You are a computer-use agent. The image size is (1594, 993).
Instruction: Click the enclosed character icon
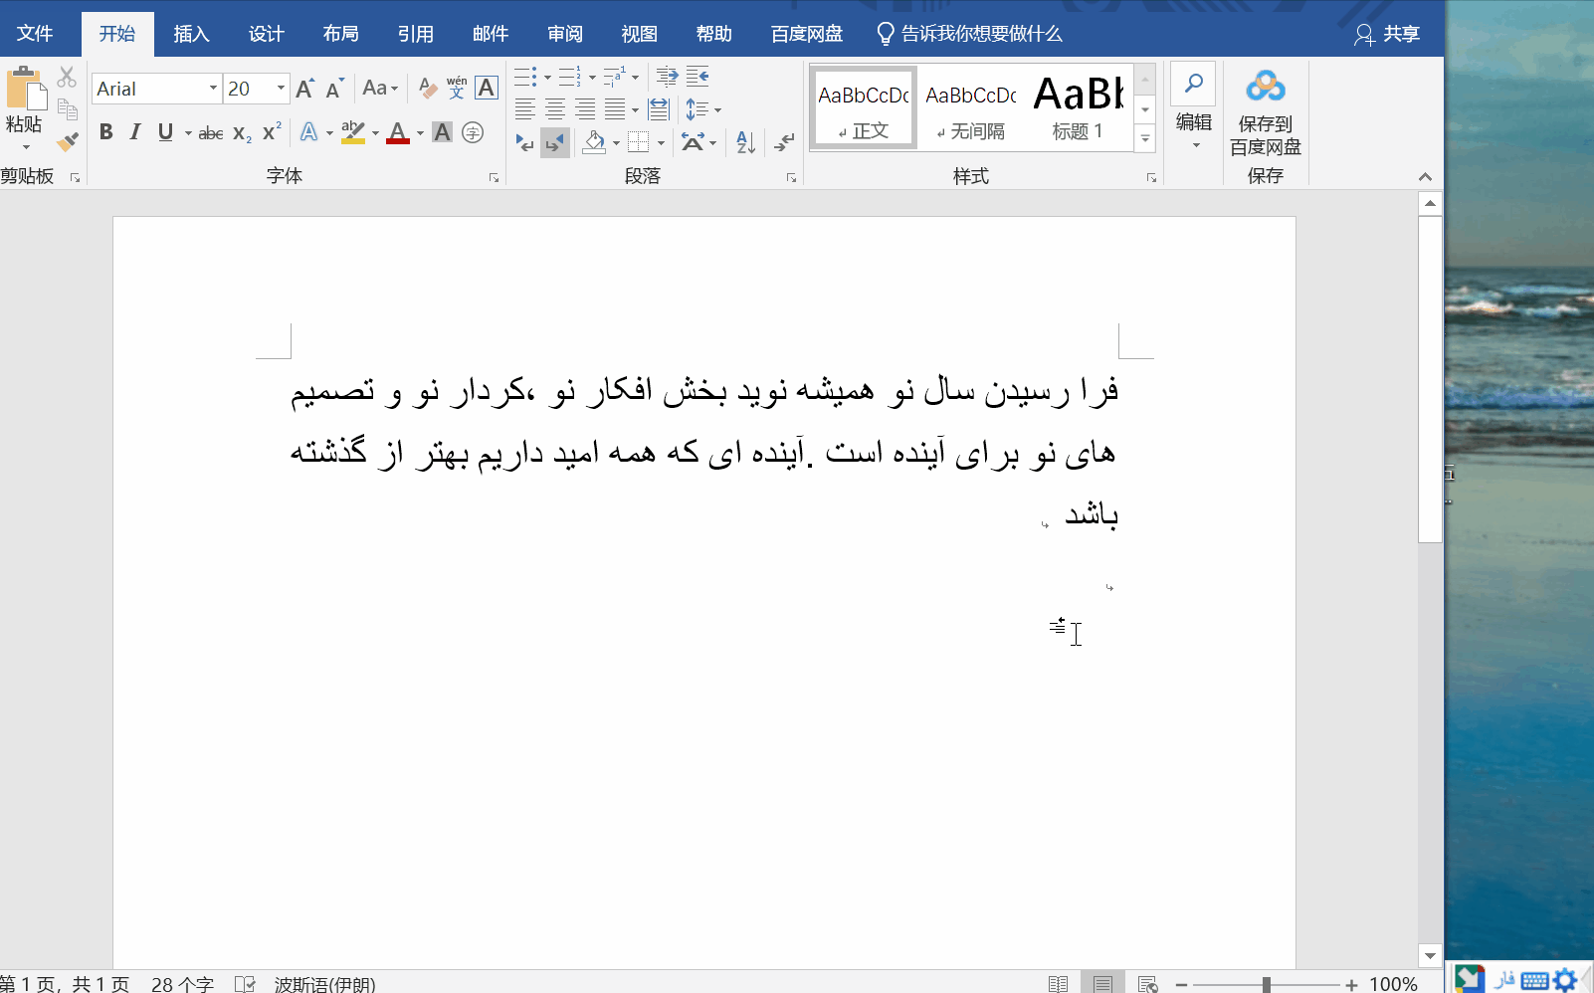click(x=473, y=132)
